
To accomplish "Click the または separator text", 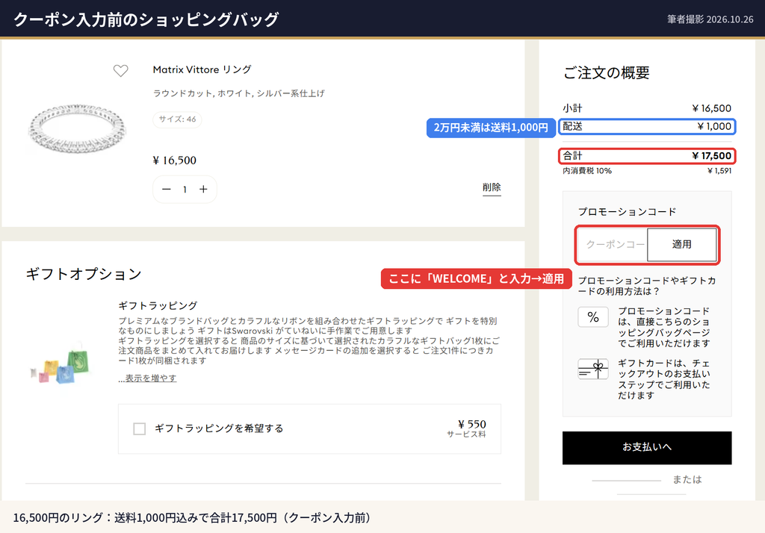I will pyautogui.click(x=687, y=480).
